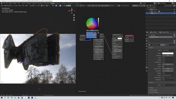Click Node menu in node editor header
176x99 pixels.
[x=100, y=5]
